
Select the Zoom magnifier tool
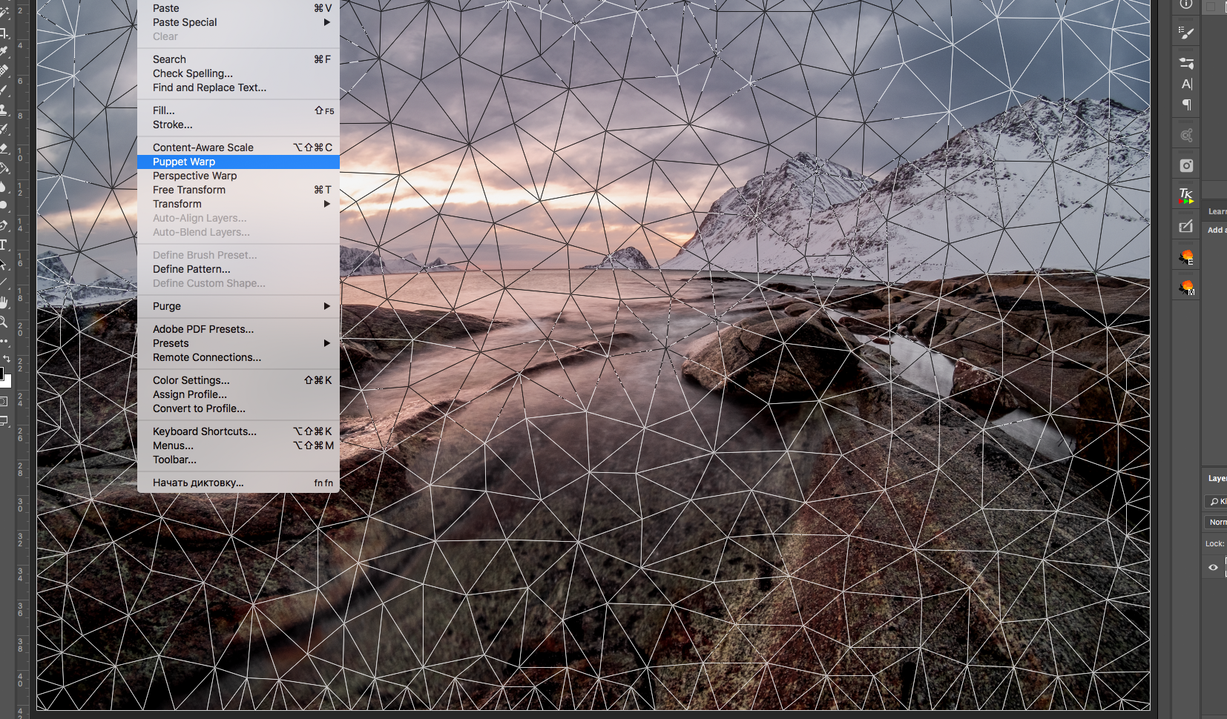[4, 322]
